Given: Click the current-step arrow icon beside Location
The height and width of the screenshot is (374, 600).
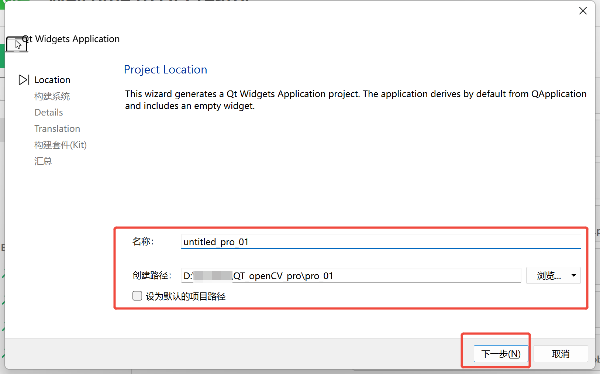Looking at the screenshot, I should (x=24, y=80).
